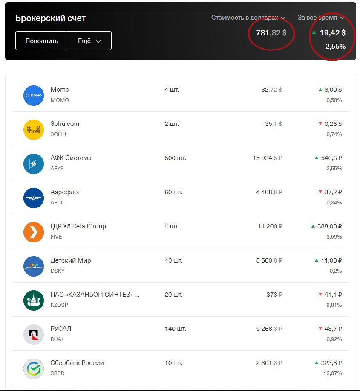The width and height of the screenshot is (360, 391).
Task: Click the 9,81% loss for Казаньоргсинтез
Action: [x=334, y=305]
